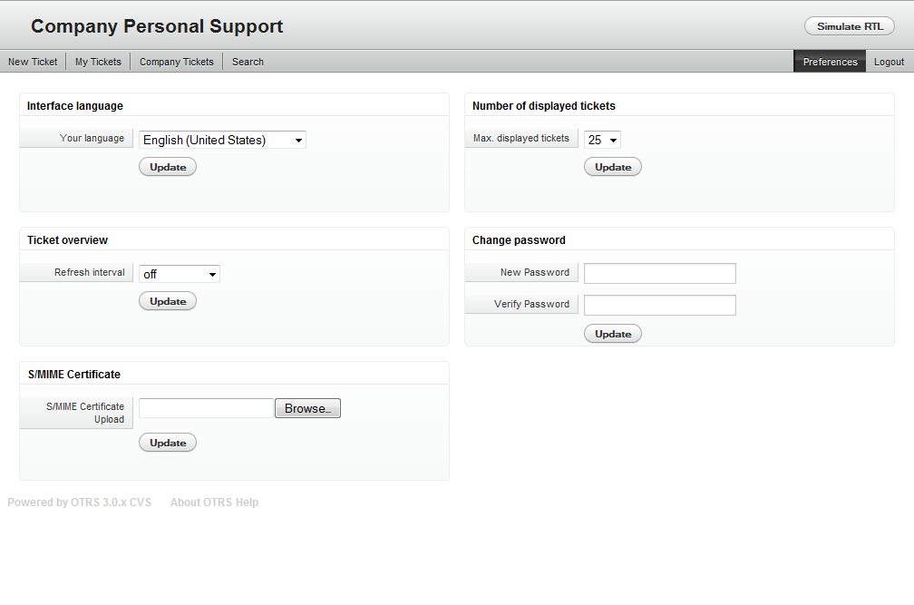
Task: Focus the Verify Password field
Action: pyautogui.click(x=659, y=305)
